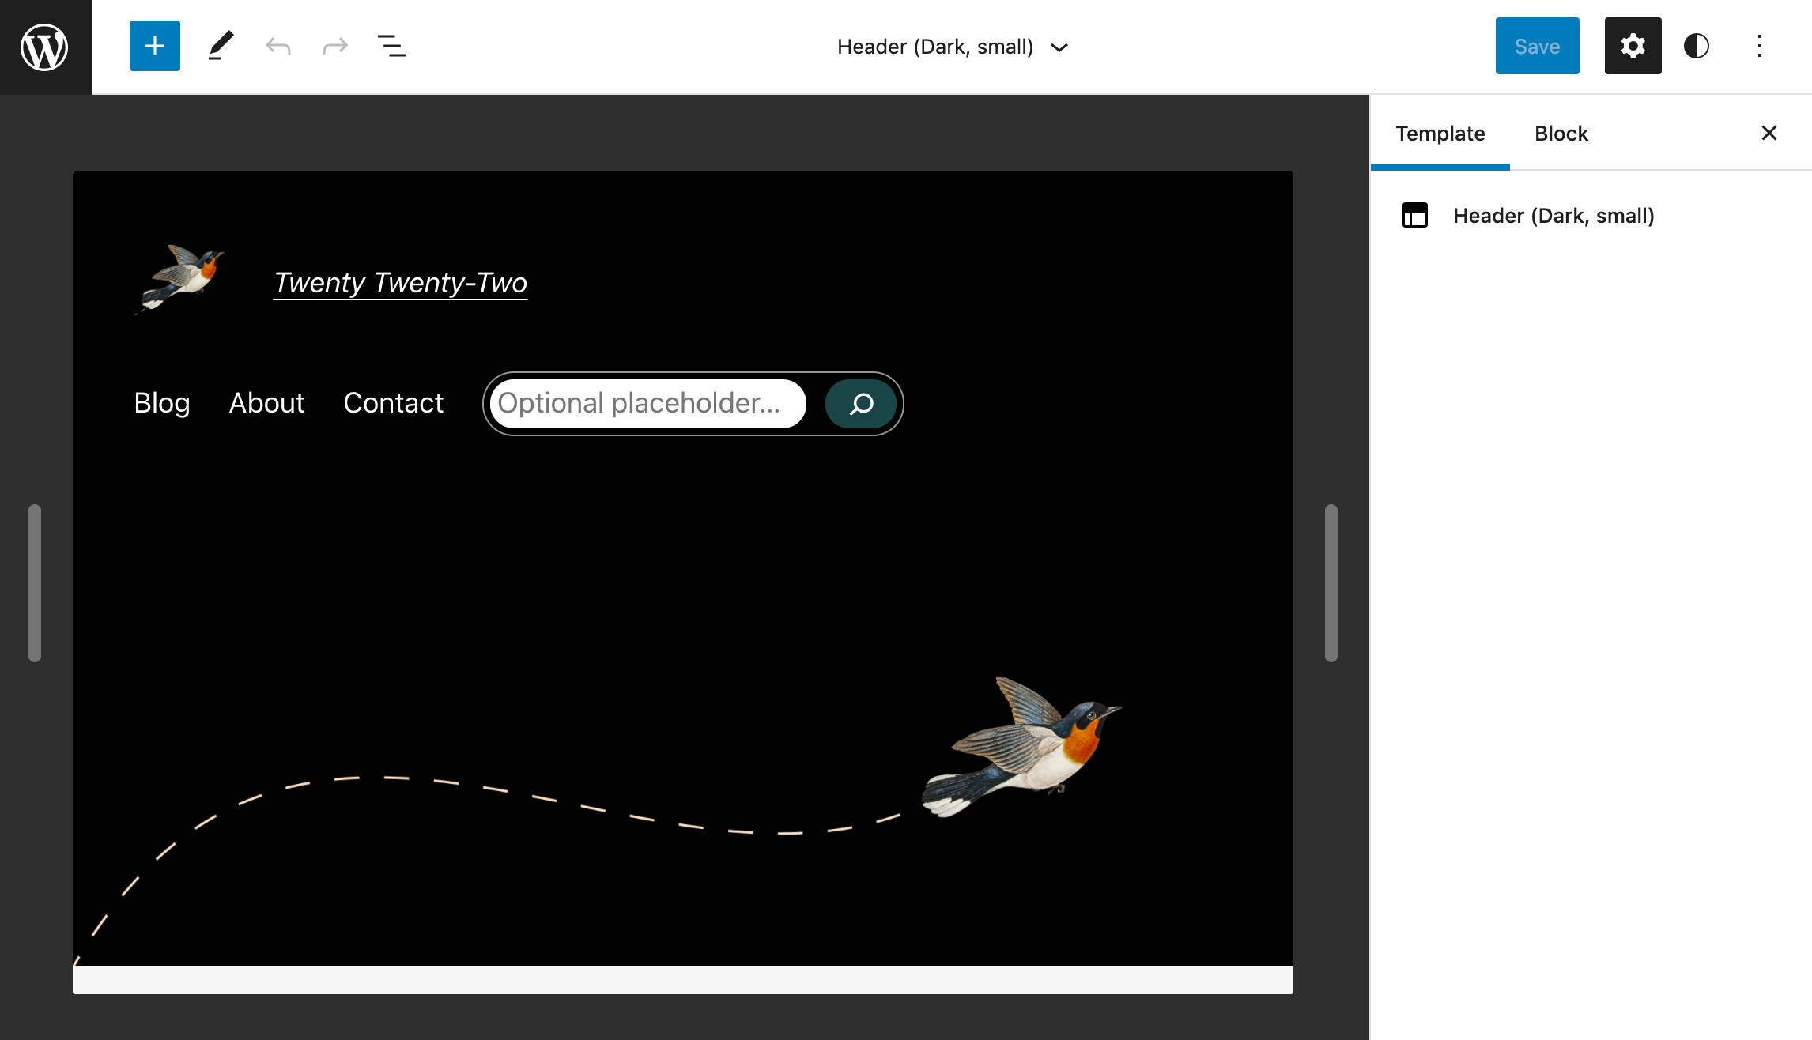Close the right sidebar panel
Screen dimensions: 1812x1040
(1769, 133)
